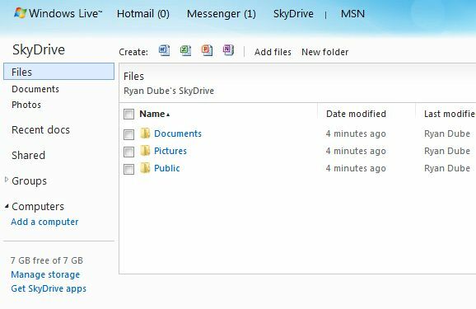Image resolution: width=476 pixels, height=309 pixels.
Task: Click the "7 GB free of 7 GB" text
Action: [x=47, y=260]
